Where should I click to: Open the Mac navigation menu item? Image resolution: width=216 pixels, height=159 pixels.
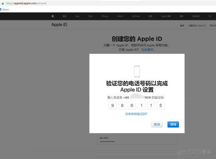[x=77, y=16]
